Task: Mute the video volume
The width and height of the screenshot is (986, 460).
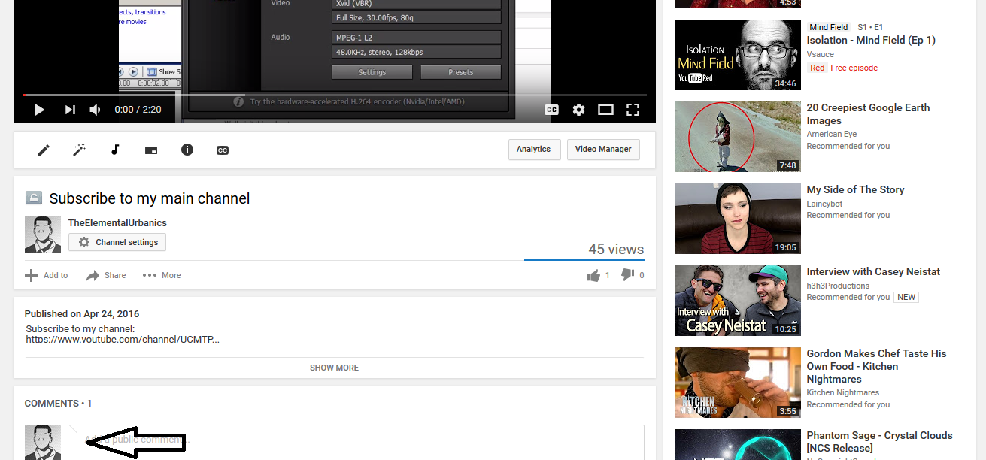Action: click(96, 110)
